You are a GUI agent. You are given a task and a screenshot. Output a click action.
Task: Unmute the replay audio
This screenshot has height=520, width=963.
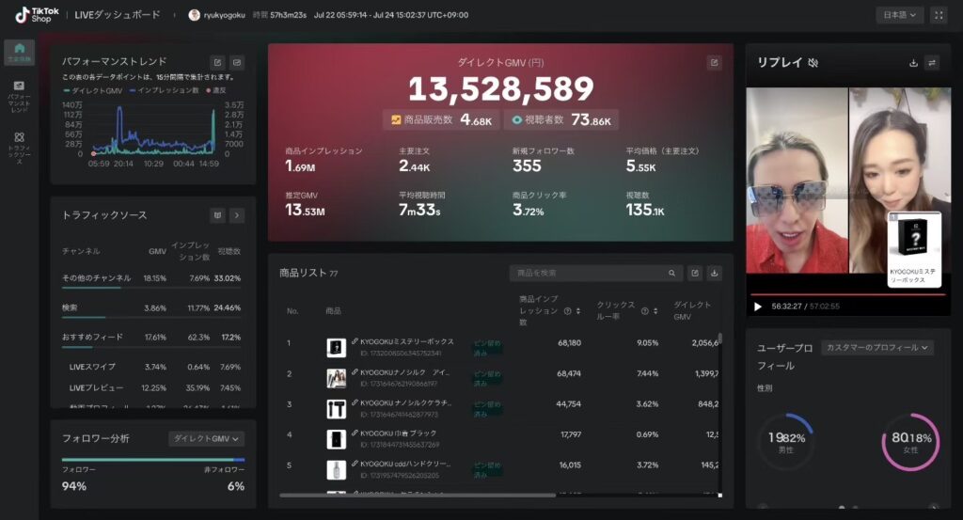click(x=813, y=63)
